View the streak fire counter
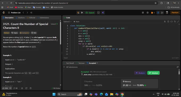181x97 pixels. 153,13
